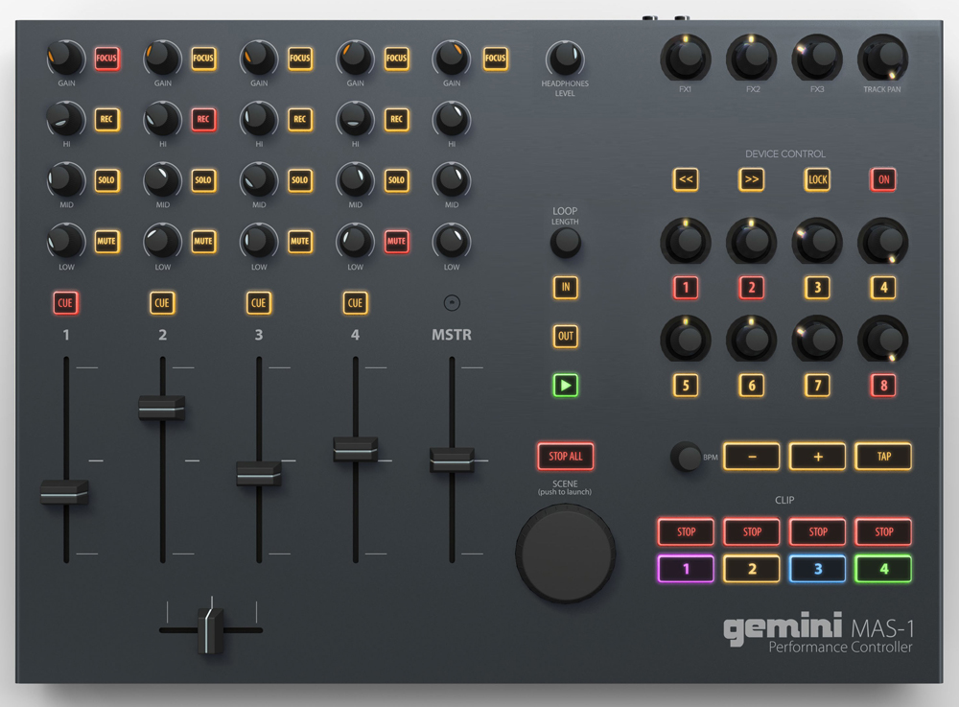Viewport: 959px width, 707px height.
Task: Push the large Scene launch knob
Action: coord(566,555)
